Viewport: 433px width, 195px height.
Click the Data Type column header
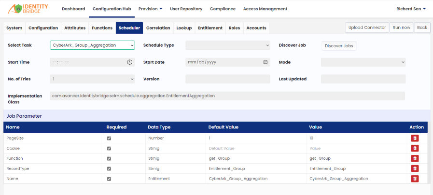click(x=159, y=127)
